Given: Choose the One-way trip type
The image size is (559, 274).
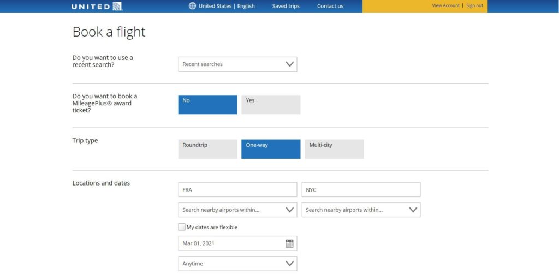Looking at the screenshot, I should coord(271,149).
